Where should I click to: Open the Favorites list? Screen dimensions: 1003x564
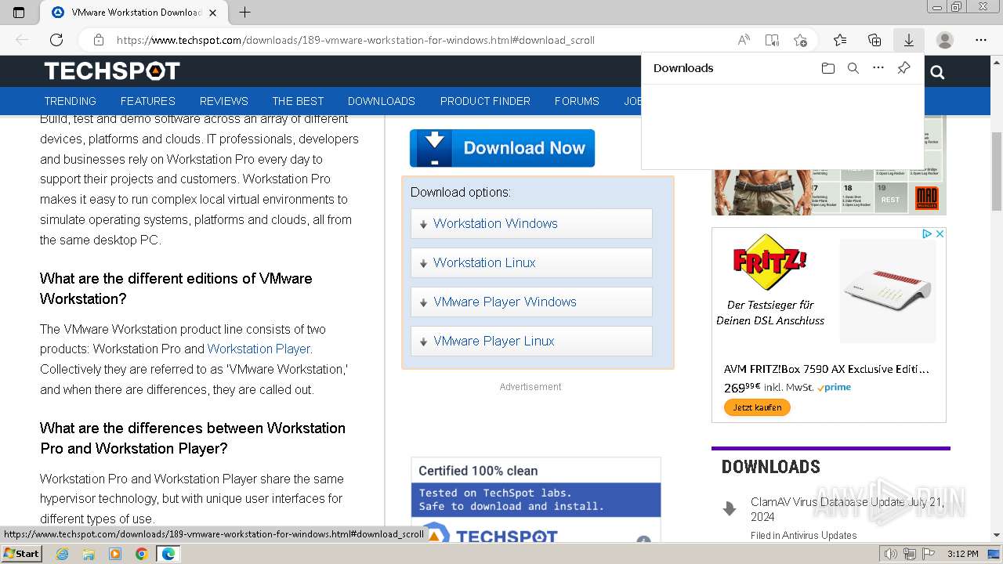(x=840, y=40)
